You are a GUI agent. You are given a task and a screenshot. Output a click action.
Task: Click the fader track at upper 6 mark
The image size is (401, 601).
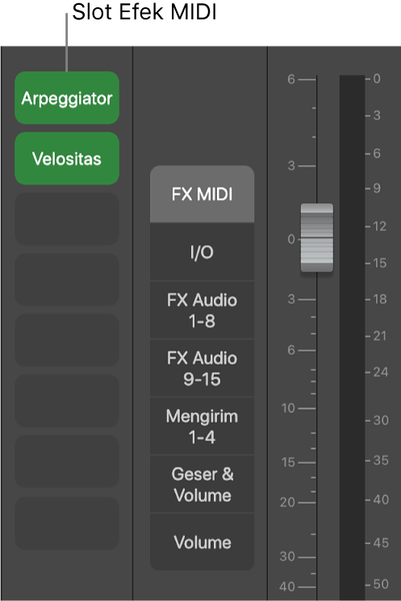coord(316,80)
